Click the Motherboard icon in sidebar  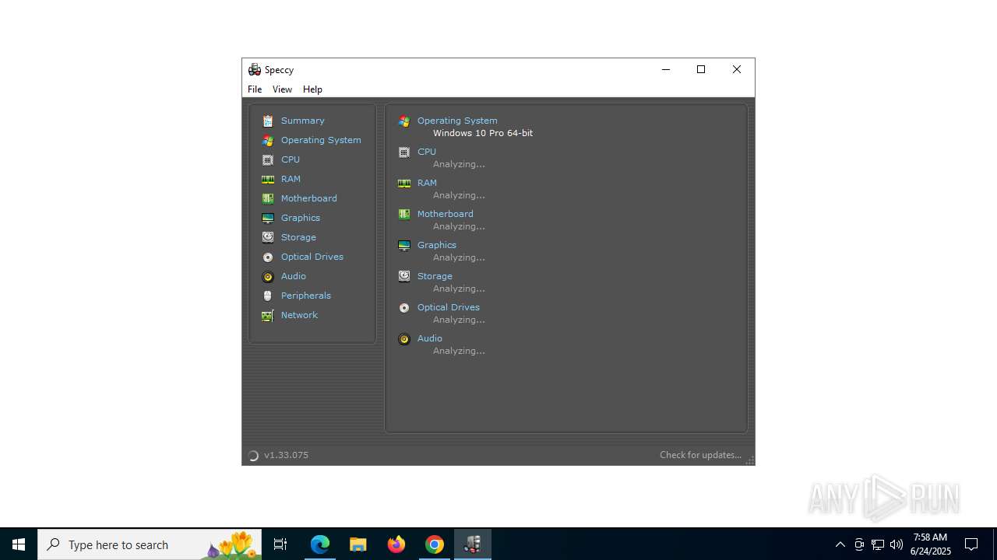pyautogui.click(x=268, y=198)
